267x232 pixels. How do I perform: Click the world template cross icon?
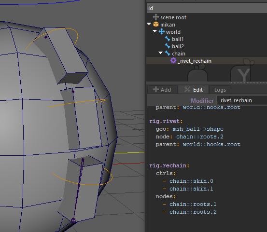click(x=162, y=32)
